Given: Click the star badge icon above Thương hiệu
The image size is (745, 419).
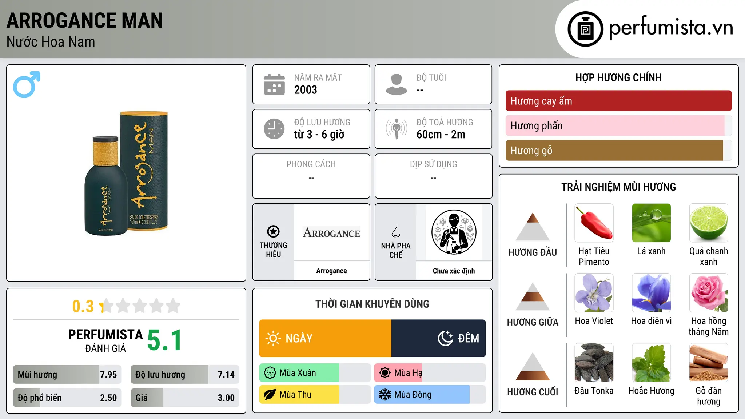Looking at the screenshot, I should point(273,231).
